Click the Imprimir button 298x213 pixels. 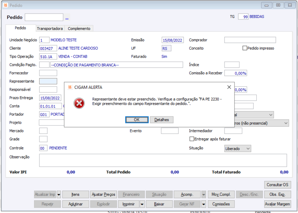129,204
